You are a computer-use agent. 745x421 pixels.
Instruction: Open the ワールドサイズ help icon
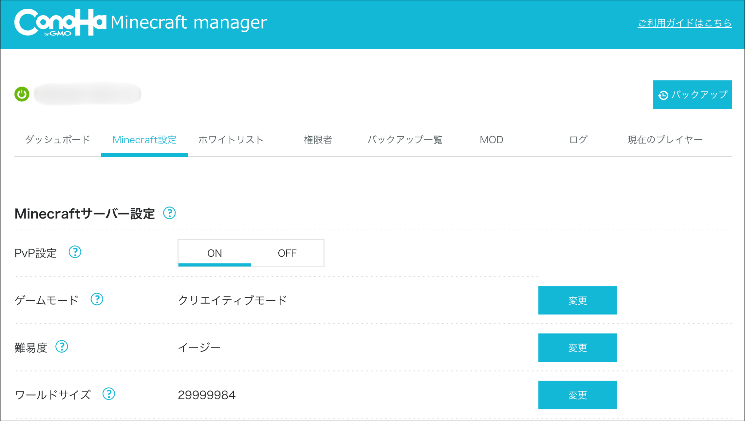[109, 394]
